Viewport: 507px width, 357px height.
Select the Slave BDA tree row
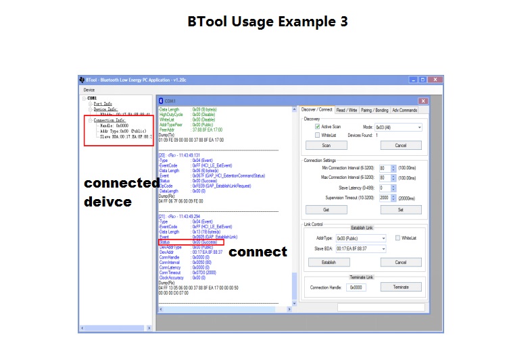tap(126, 136)
